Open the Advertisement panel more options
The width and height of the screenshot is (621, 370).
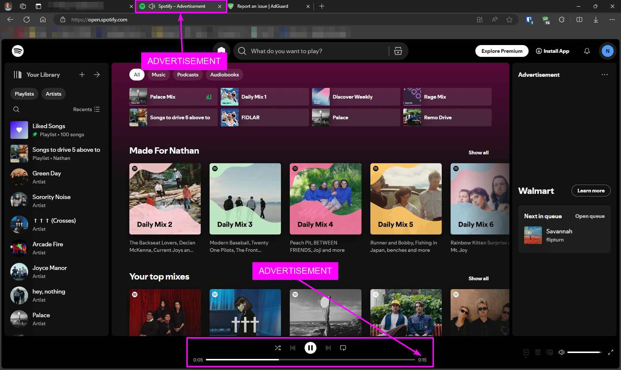click(605, 75)
